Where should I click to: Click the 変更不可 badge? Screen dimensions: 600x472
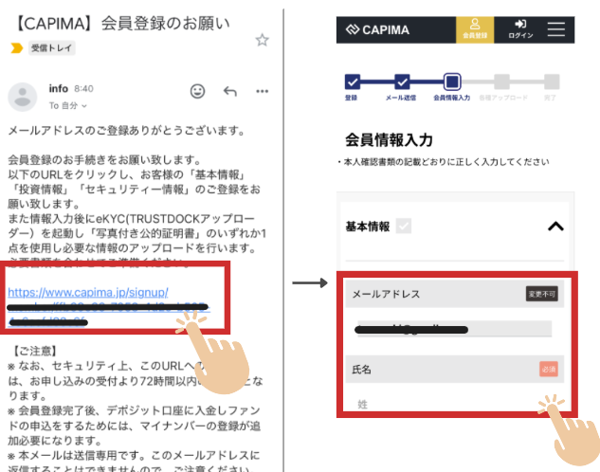[542, 294]
